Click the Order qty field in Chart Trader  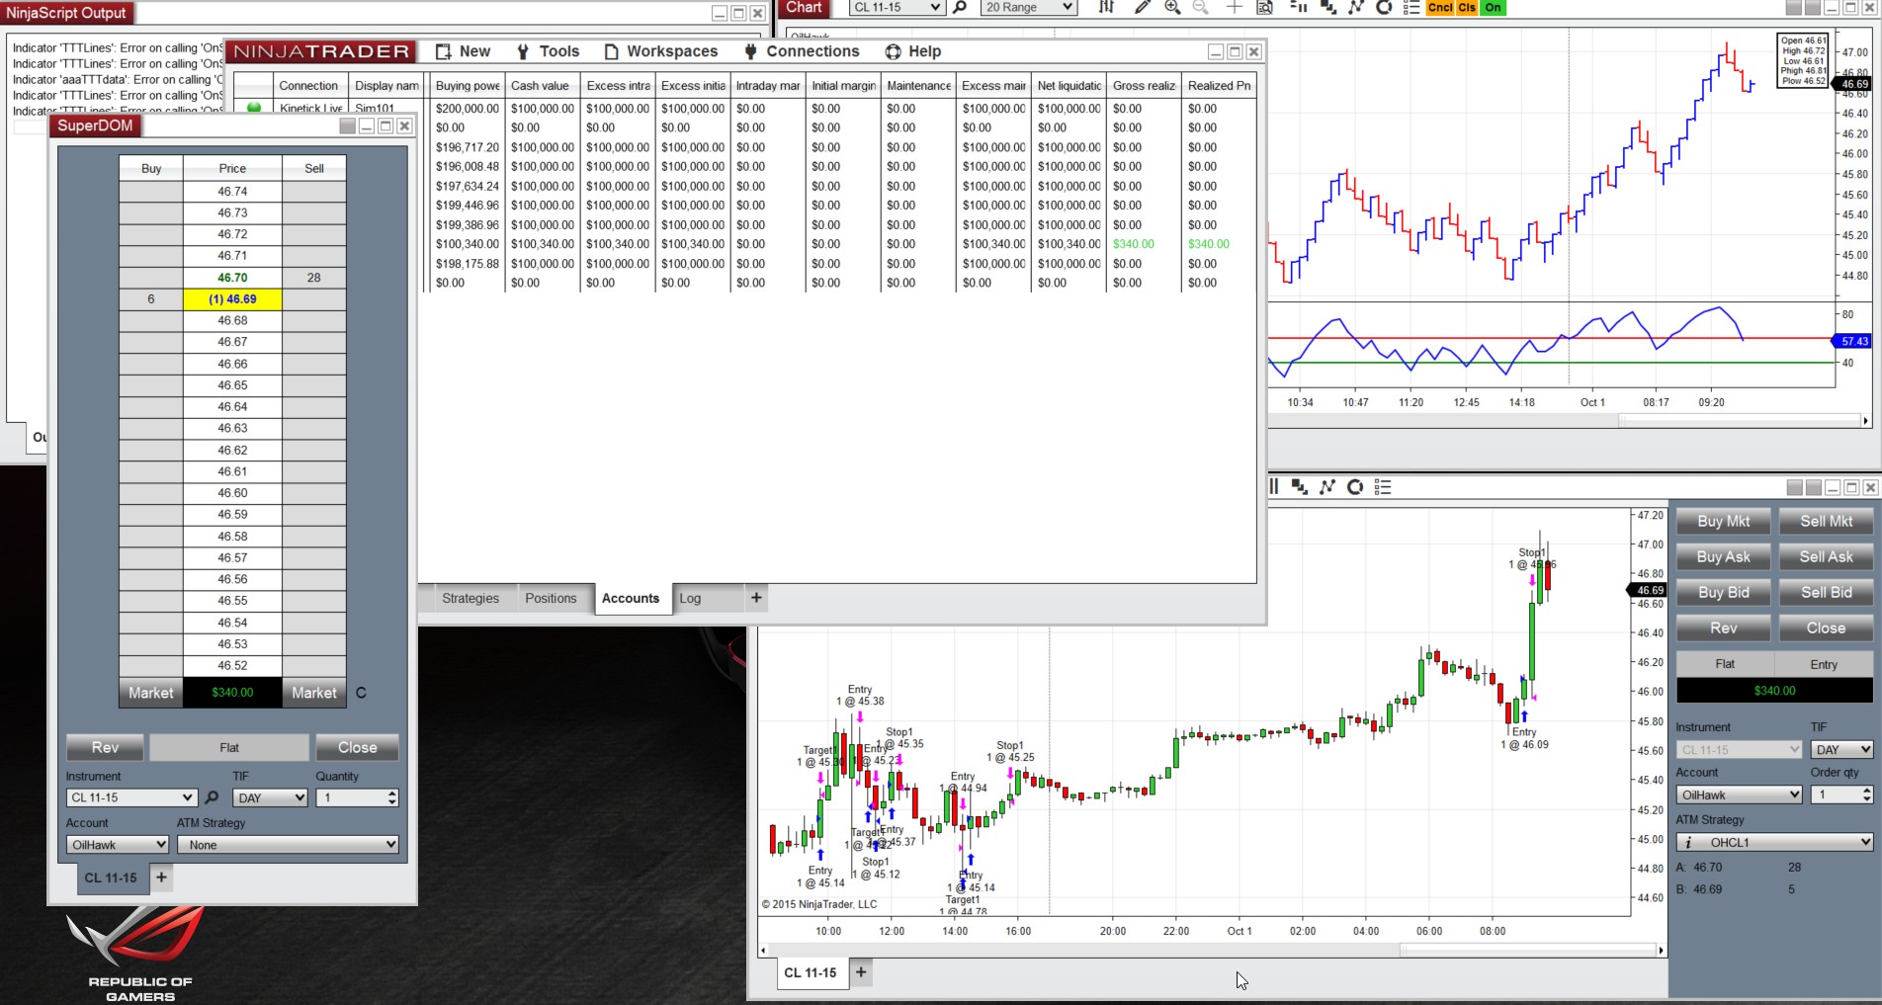click(1841, 795)
